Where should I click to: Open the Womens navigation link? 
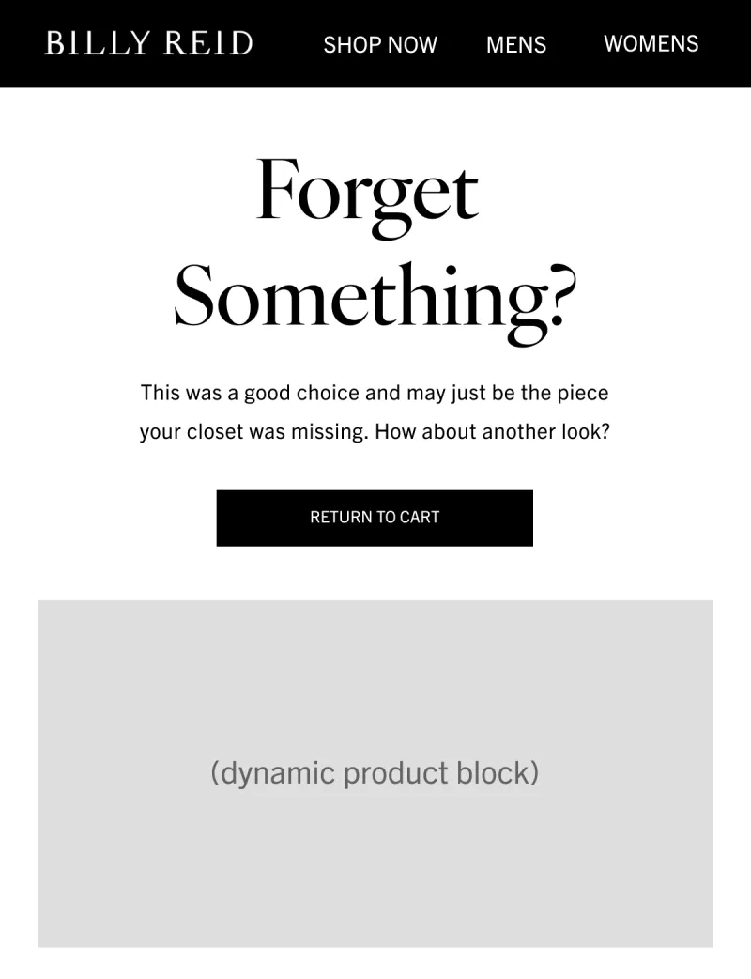tap(651, 43)
